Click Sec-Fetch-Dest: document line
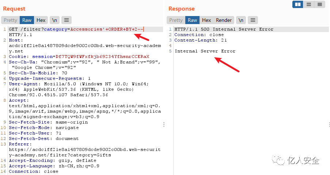This screenshot has width=330, height=175. coord(44,139)
